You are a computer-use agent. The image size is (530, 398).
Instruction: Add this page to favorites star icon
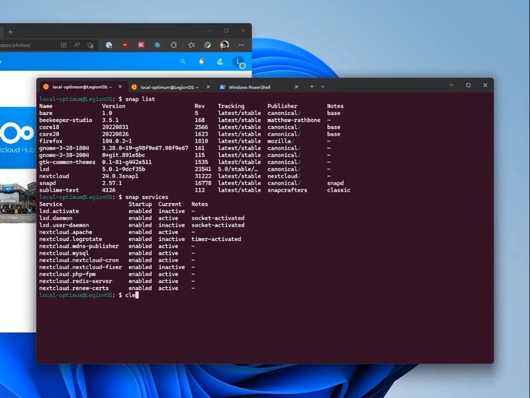90,45
